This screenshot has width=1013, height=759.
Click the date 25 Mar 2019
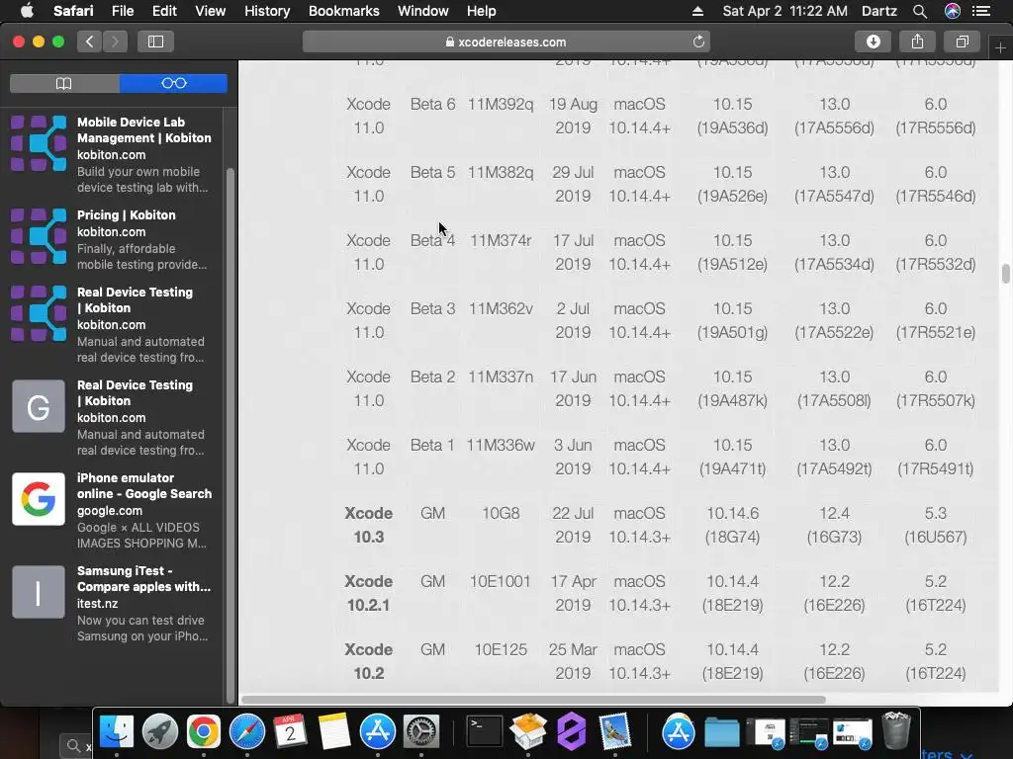[x=573, y=661]
